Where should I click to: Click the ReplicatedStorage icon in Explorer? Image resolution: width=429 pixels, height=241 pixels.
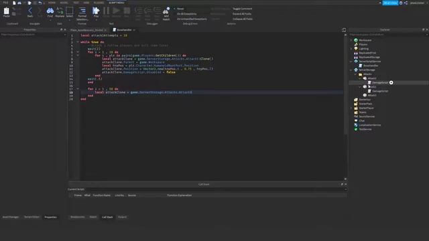(356, 57)
